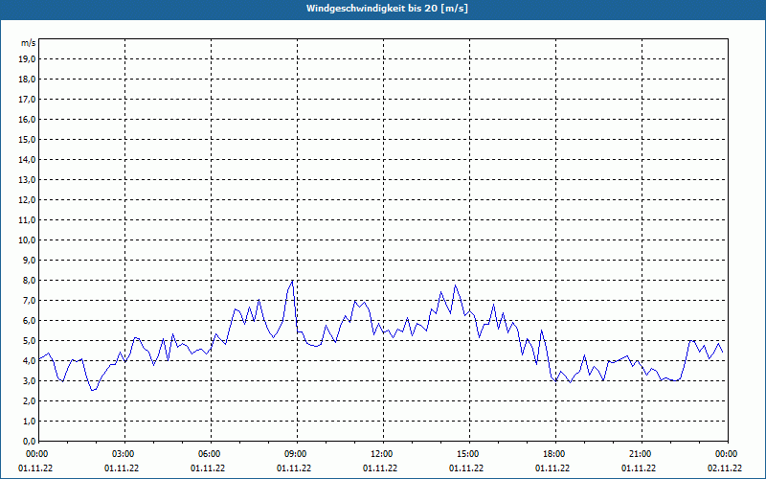Select the "18,0" y-axis label
This screenshot has height=479, width=766.
[28, 80]
